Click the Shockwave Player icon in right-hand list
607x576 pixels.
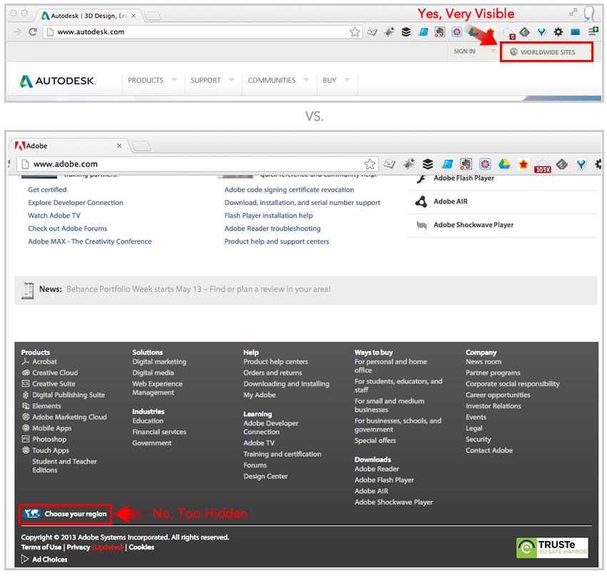pyautogui.click(x=421, y=225)
